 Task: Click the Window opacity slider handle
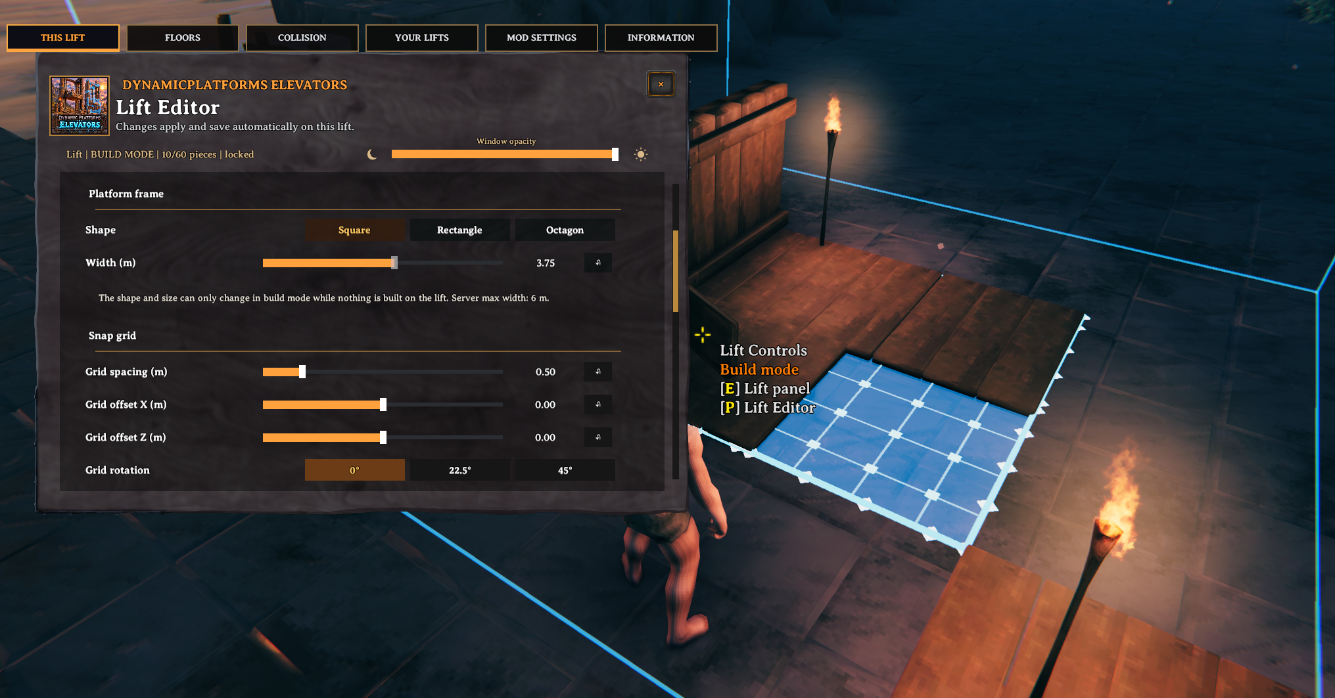(615, 154)
